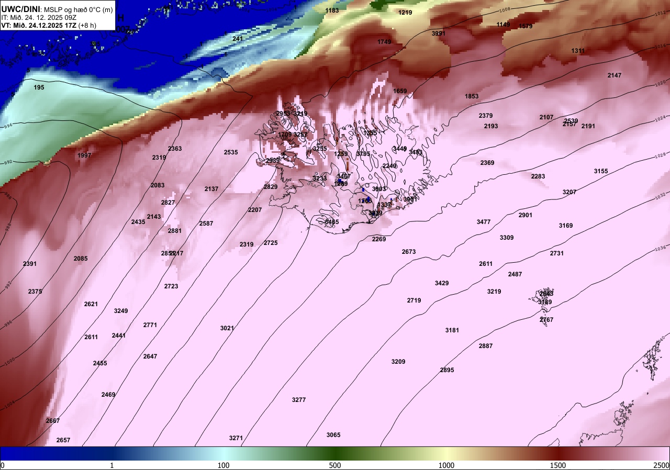
Task: Select the VT: Mið. 24.12.2025 17Z (+8 h) line
Action: coord(49,25)
